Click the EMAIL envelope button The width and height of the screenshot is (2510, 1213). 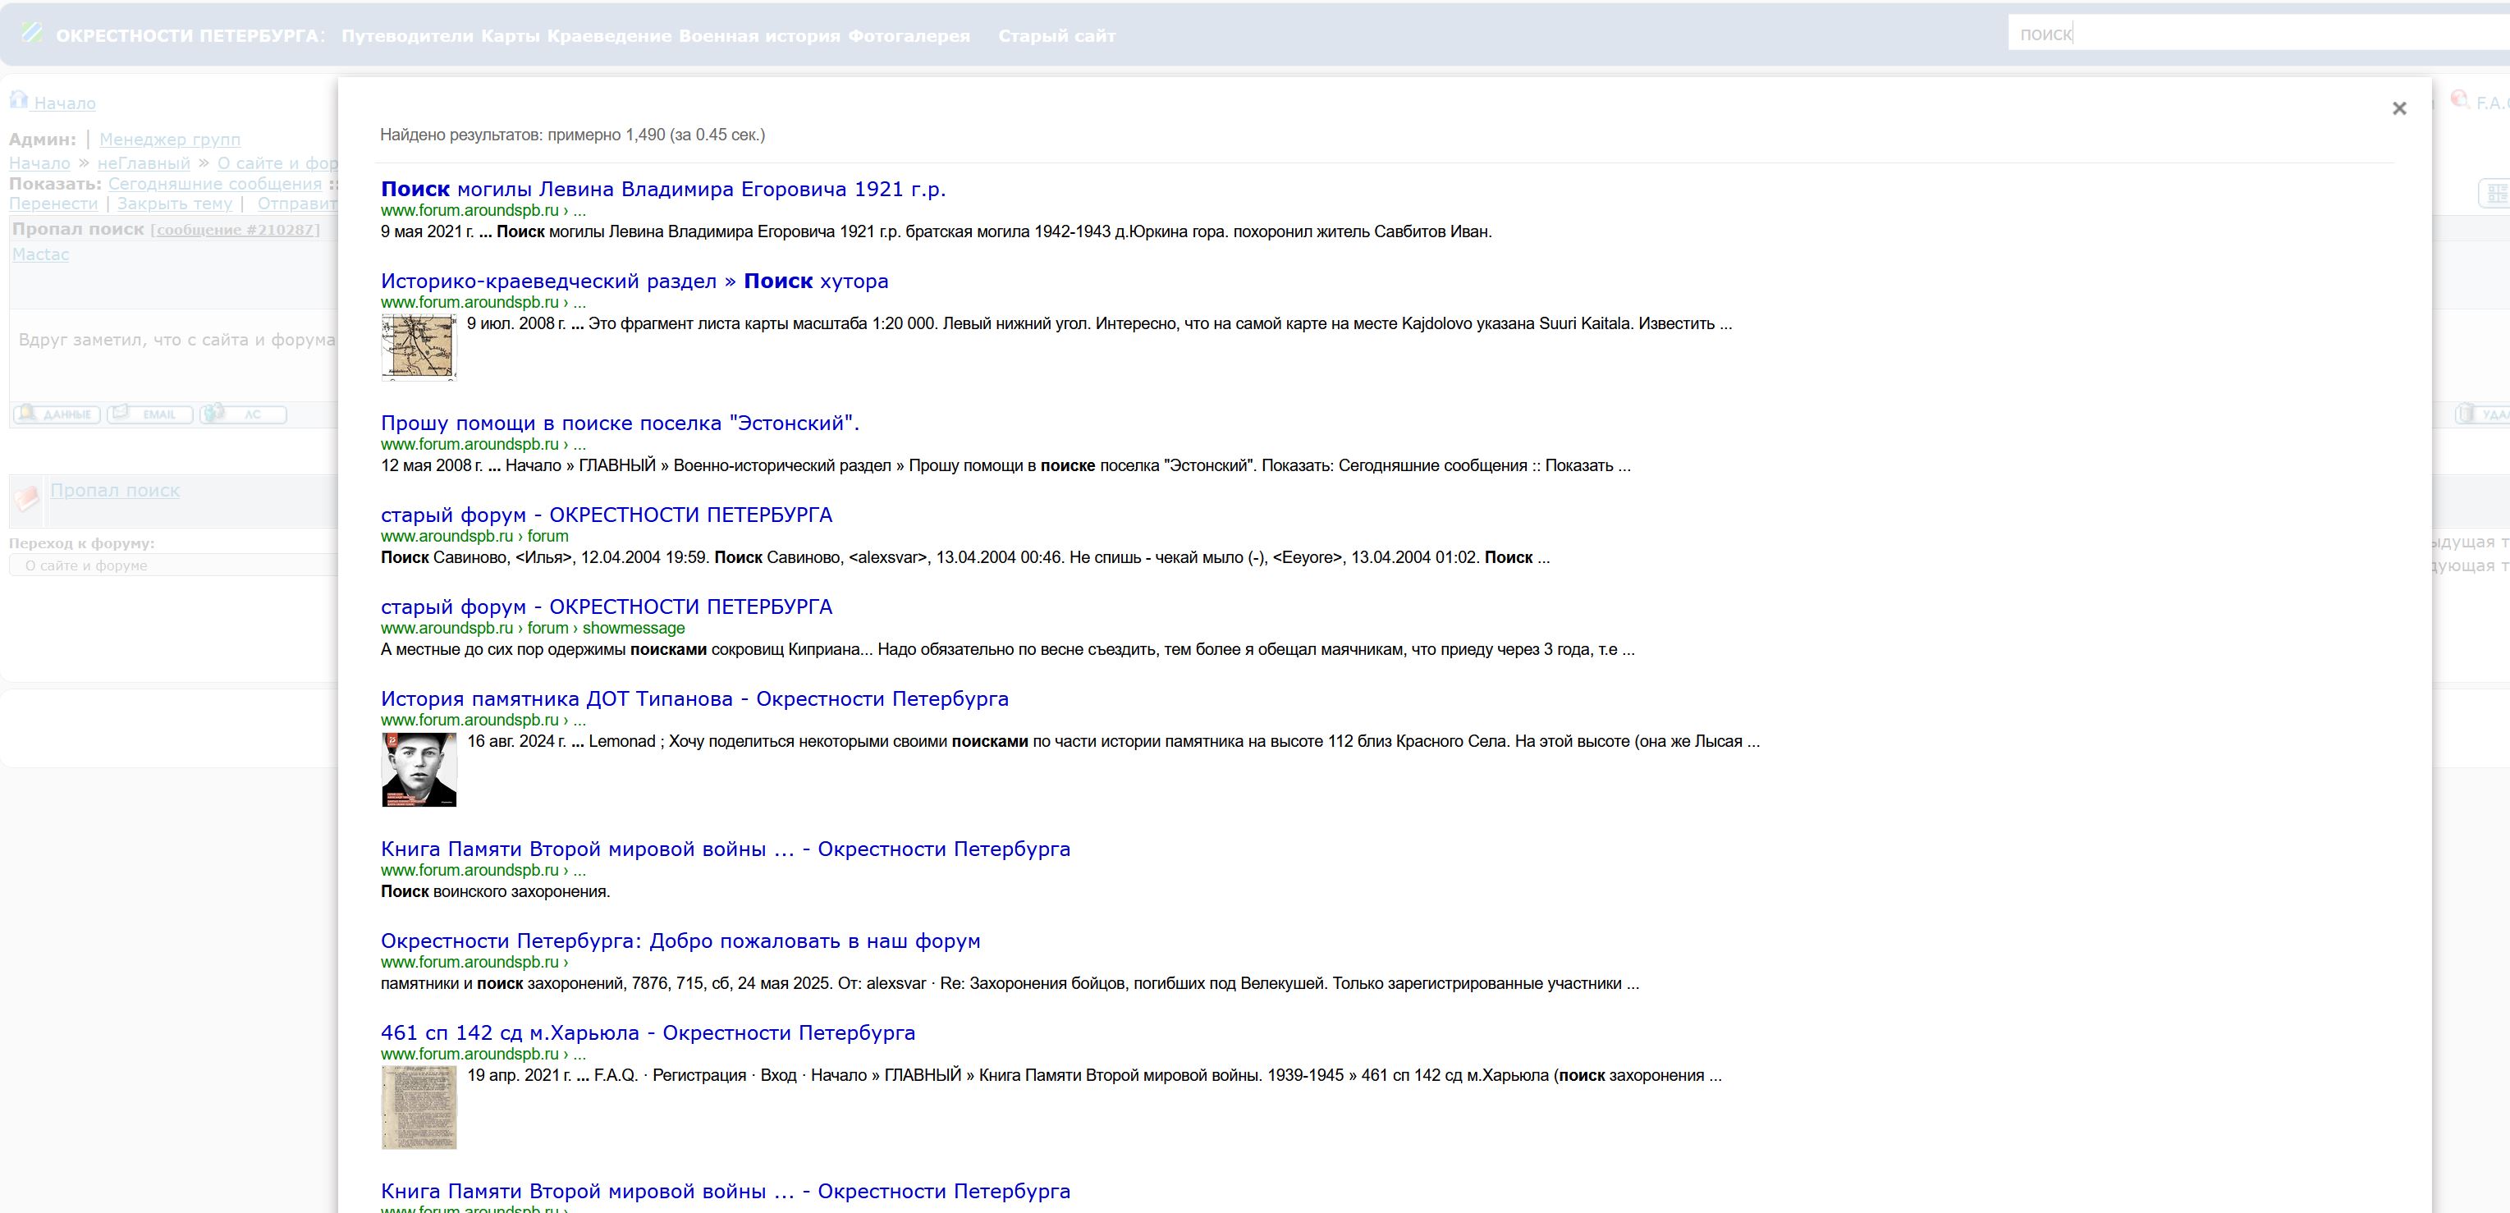(x=149, y=414)
